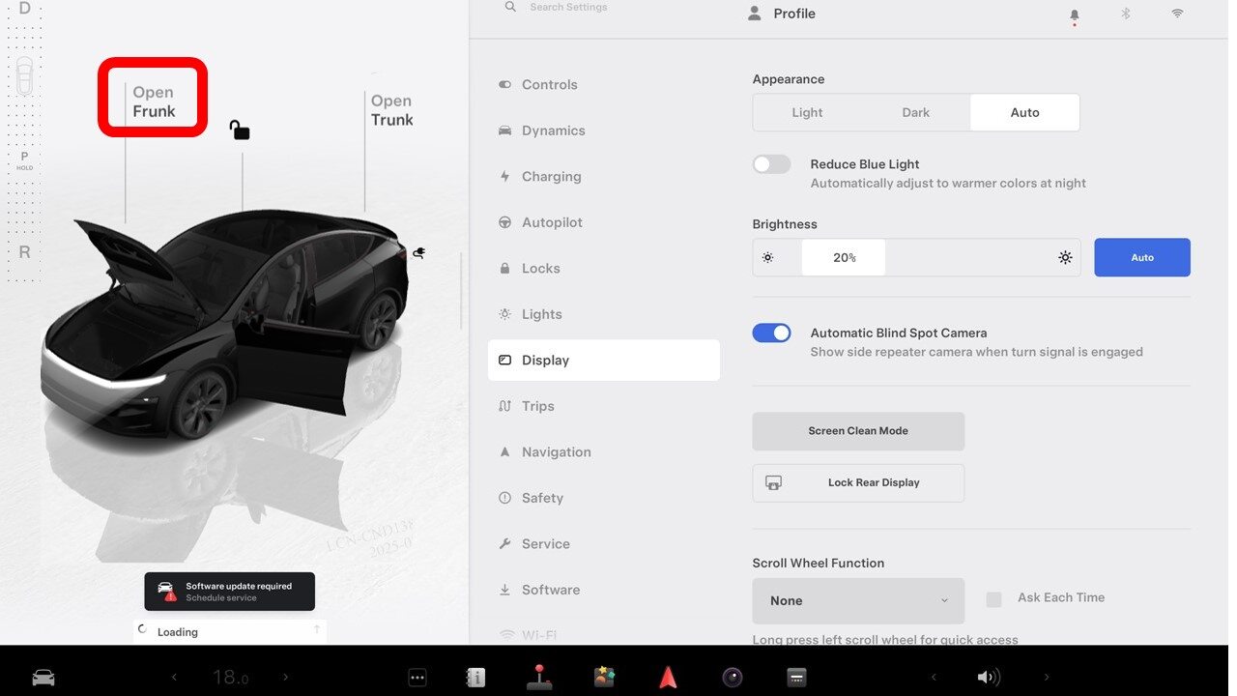Image resolution: width=1237 pixels, height=696 pixels.
Task: Enable the Reduce Blue Light toggle
Action: 771,164
